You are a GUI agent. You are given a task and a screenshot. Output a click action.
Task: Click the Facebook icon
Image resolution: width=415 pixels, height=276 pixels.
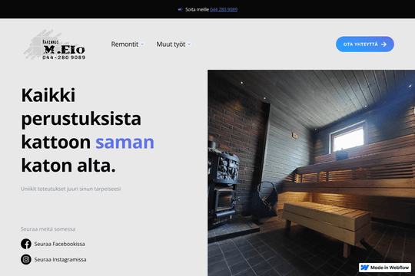26,244
